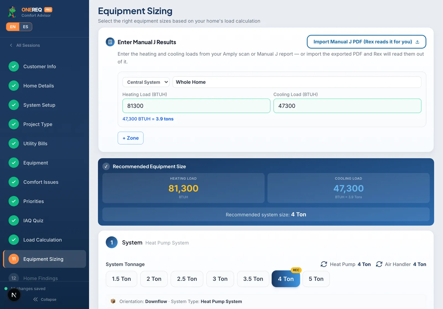443x309 pixels.
Task: Select the 3.5 Ton tonnage button
Action: [253, 279]
